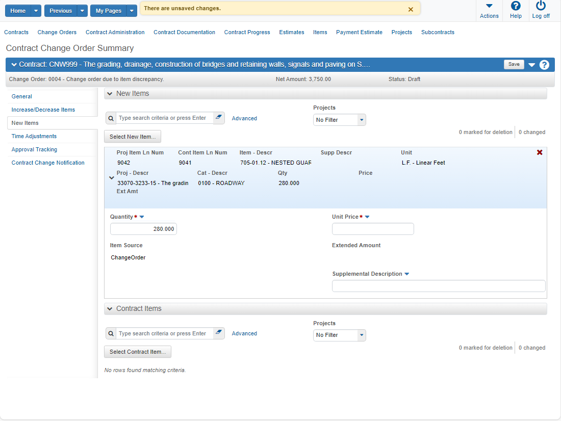Viewport: 561px width, 421px height.
Task: Open the Items menu
Action: point(320,32)
